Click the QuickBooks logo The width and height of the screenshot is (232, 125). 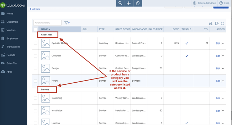click(12, 5)
